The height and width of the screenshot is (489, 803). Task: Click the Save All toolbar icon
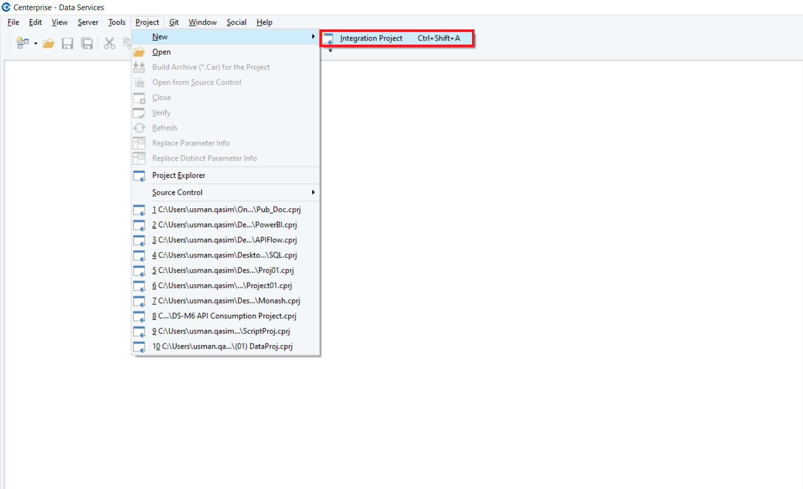87,44
